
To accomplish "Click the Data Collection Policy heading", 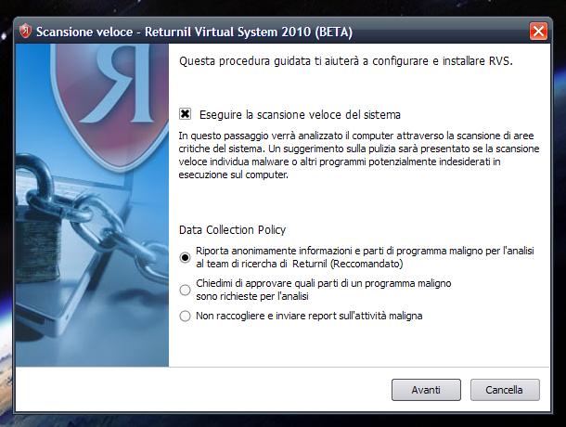I will coord(233,230).
